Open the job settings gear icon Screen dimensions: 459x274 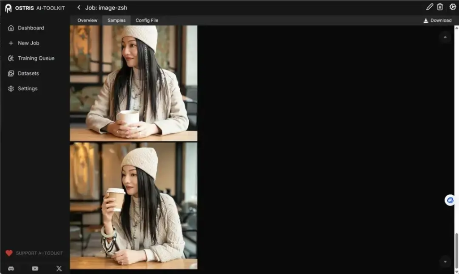[x=452, y=7]
